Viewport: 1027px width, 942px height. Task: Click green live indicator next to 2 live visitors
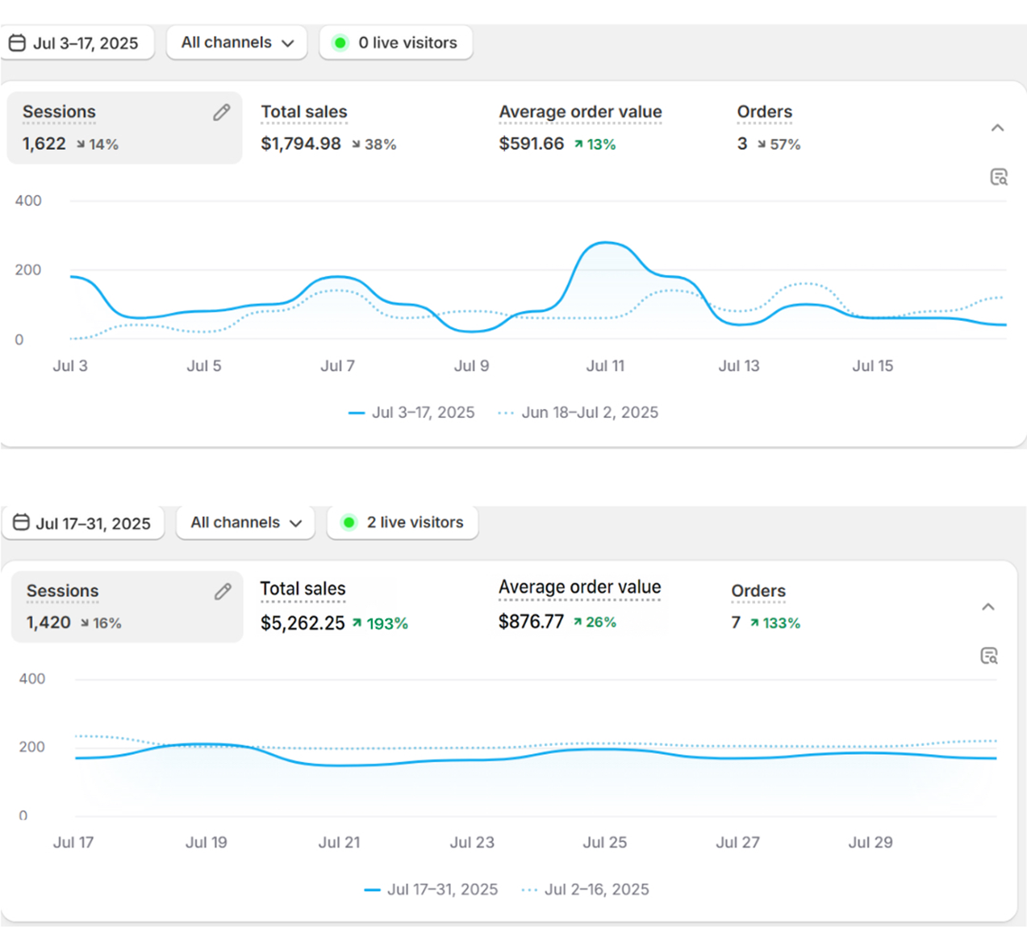(x=349, y=523)
